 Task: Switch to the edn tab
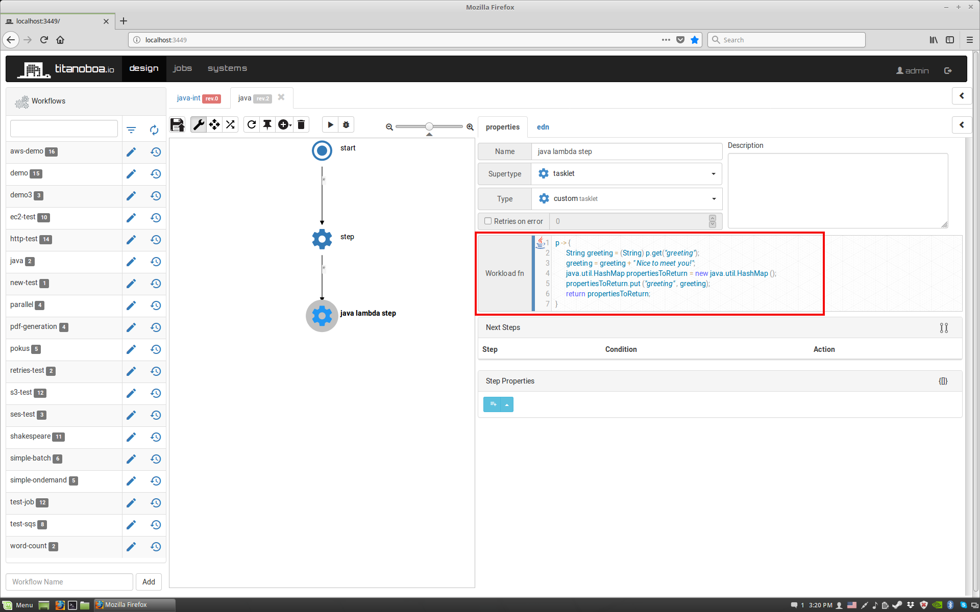click(x=543, y=127)
